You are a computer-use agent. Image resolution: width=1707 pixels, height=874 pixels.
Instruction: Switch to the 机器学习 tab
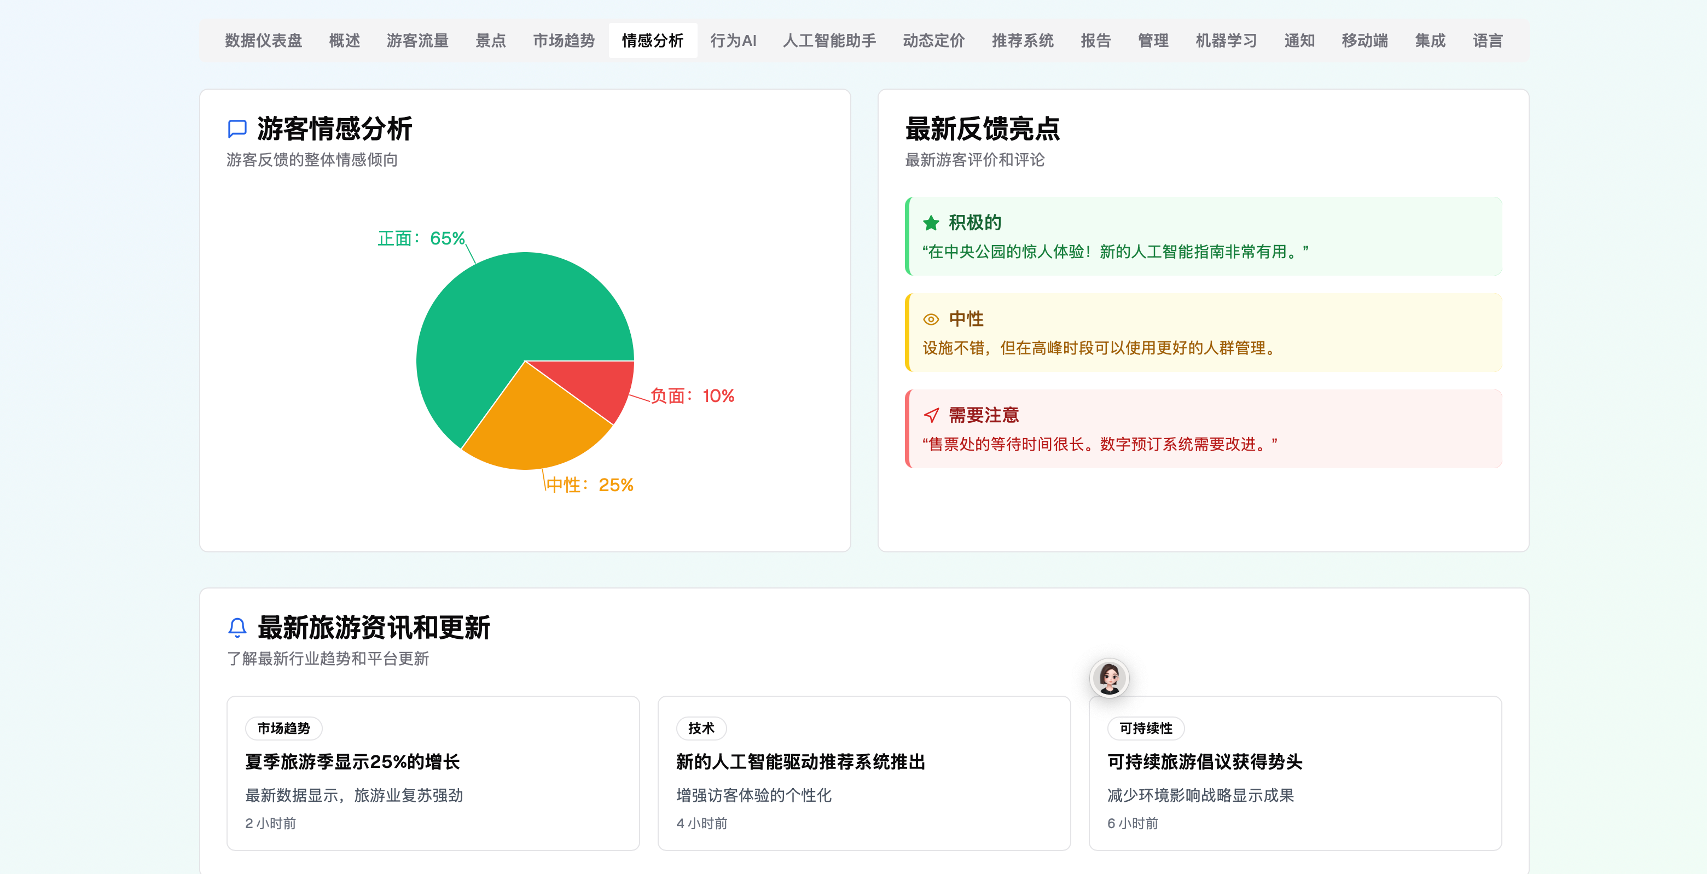tap(1225, 40)
